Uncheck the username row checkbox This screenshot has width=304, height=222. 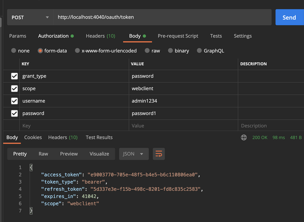[x=14, y=101]
